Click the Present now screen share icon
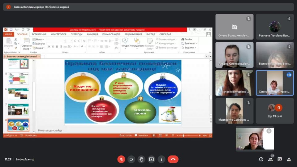This screenshot has height=167, width=297. pos(151,159)
